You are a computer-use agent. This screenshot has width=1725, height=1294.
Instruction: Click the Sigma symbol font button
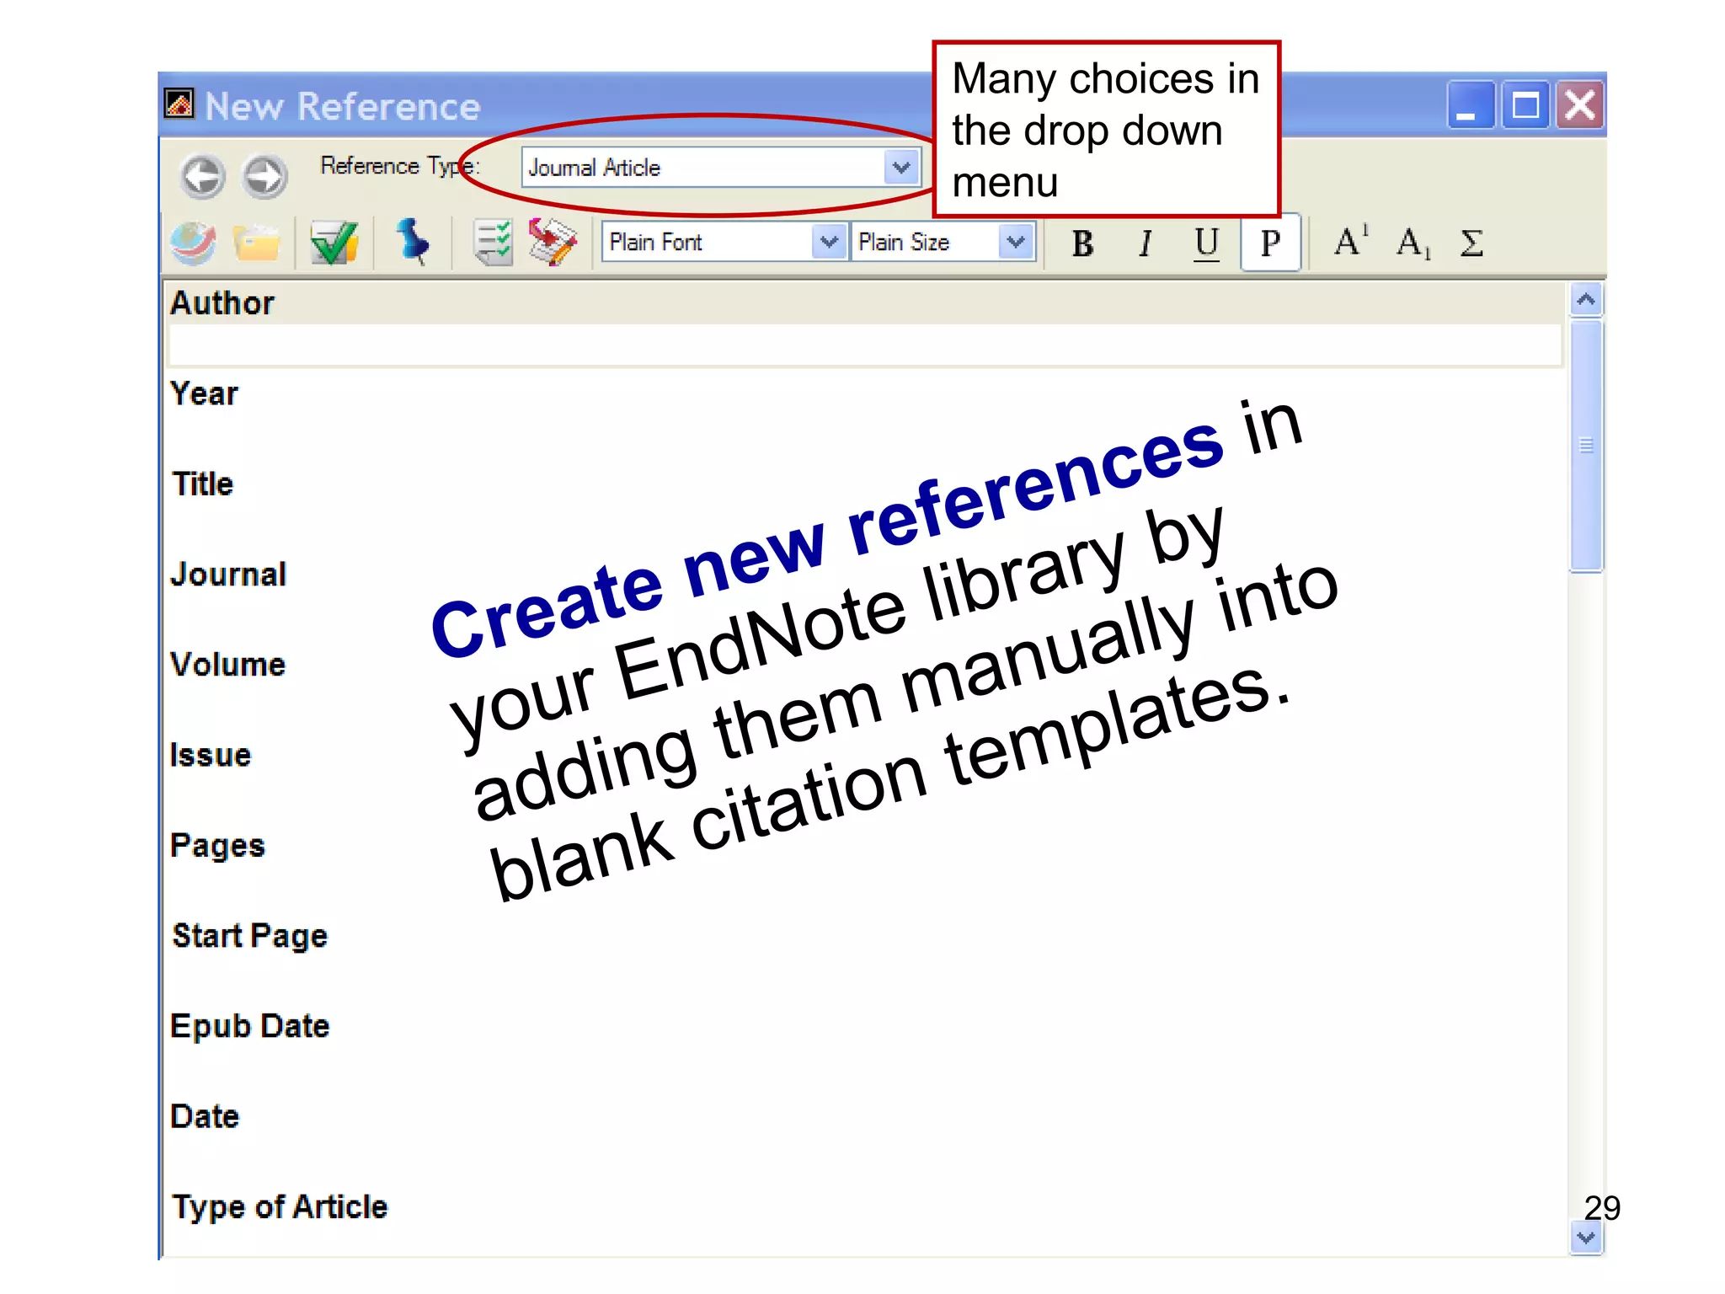(x=1471, y=243)
